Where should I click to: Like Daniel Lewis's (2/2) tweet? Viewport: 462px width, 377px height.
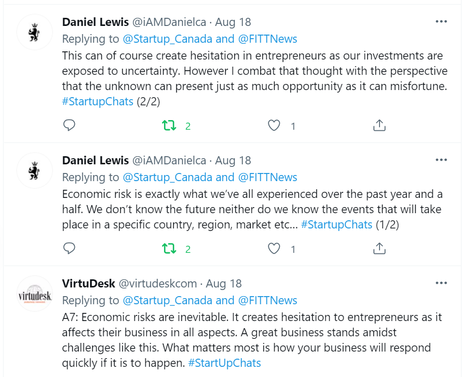(274, 125)
